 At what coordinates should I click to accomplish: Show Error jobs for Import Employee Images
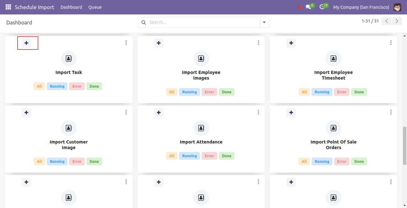[209, 92]
